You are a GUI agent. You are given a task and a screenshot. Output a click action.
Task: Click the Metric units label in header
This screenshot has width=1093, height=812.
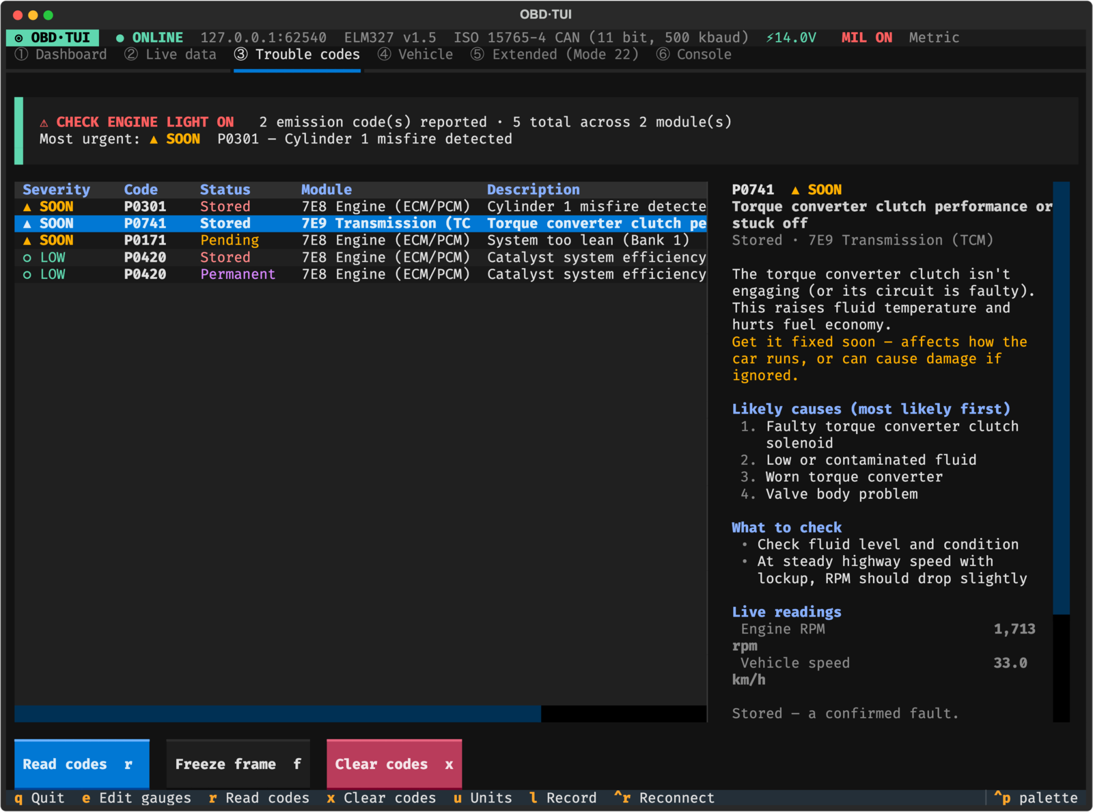point(934,38)
